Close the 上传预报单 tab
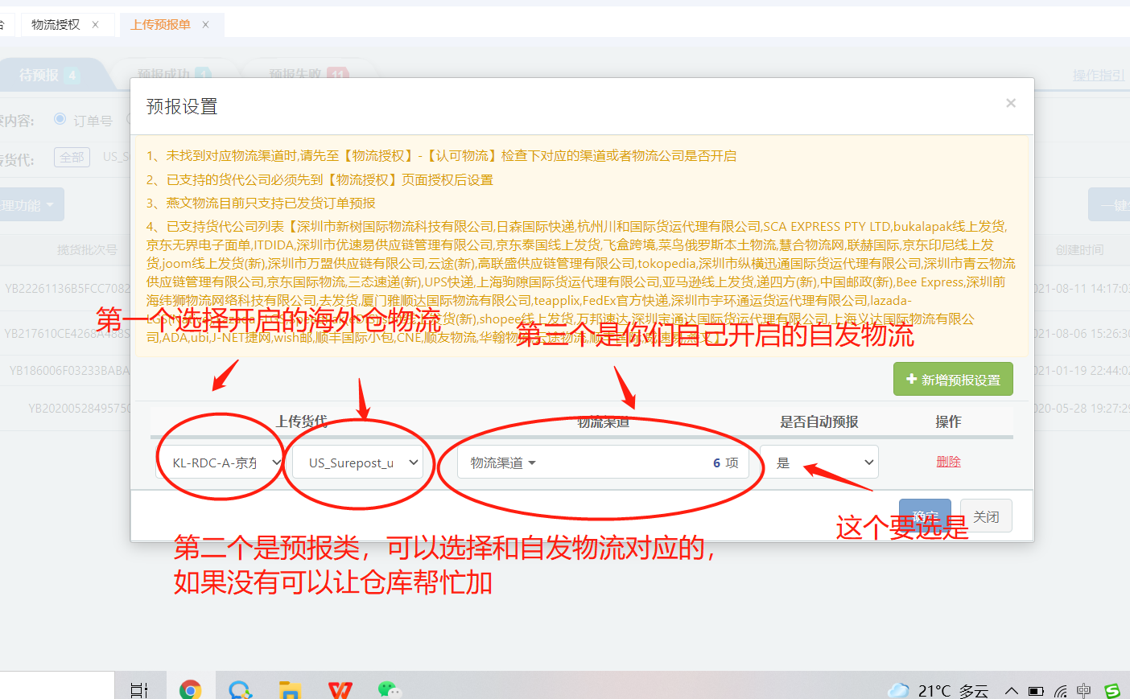Viewport: 1130px width, 699px height. click(205, 25)
